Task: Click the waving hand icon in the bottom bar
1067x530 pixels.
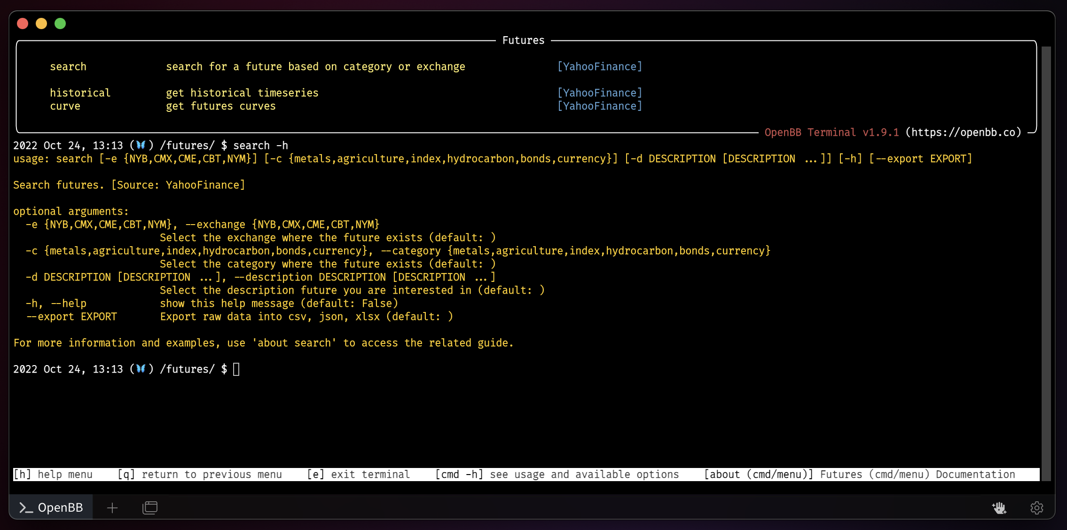Action: click(999, 508)
